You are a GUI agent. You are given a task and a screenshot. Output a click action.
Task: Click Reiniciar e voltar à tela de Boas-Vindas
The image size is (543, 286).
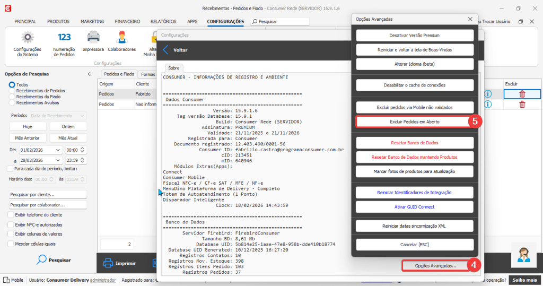coord(415,49)
